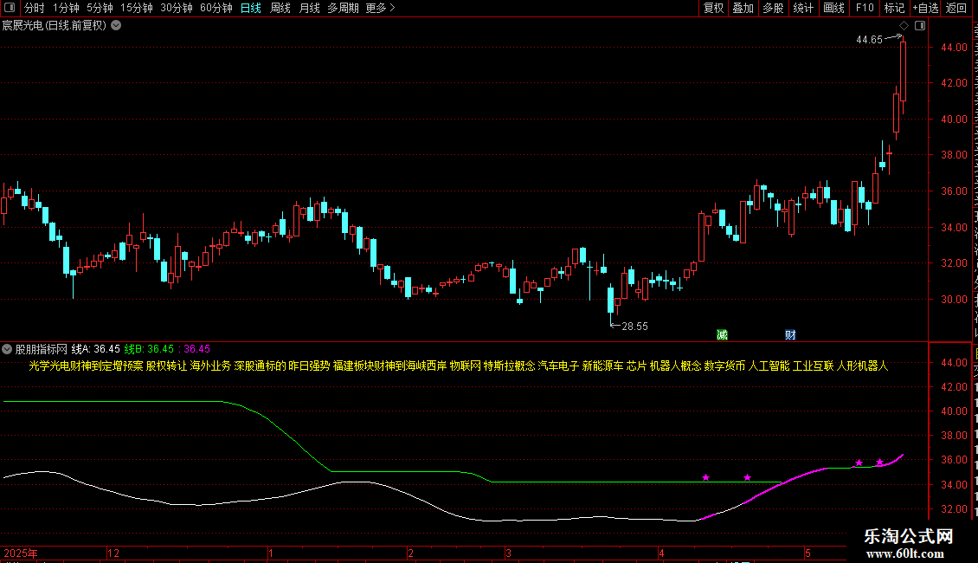978x563 pixels.
Task: Open F10 company information
Action: coord(865,8)
